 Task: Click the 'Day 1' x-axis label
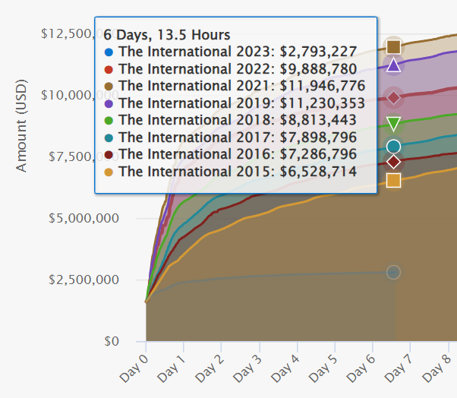point(172,368)
